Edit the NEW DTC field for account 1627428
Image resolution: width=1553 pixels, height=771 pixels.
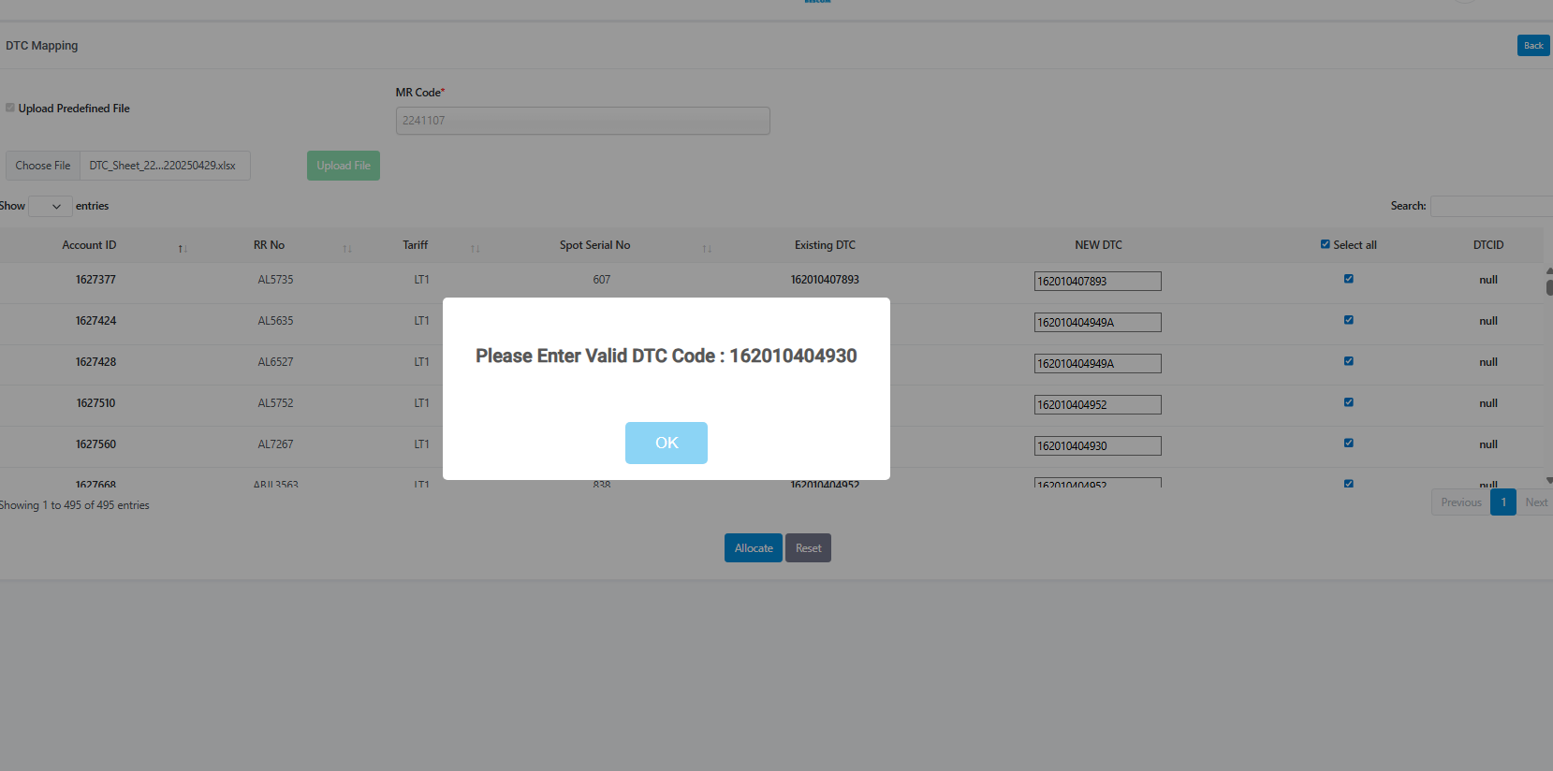[x=1098, y=363]
